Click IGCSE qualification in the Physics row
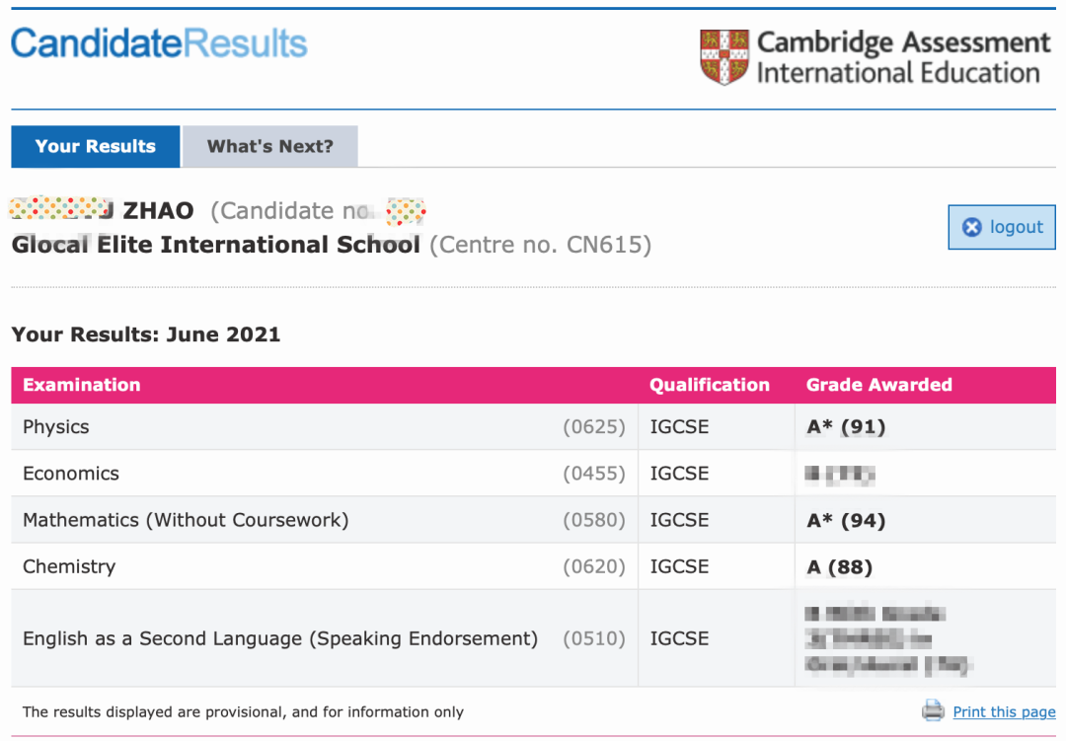The width and height of the screenshot is (1066, 741). [679, 427]
